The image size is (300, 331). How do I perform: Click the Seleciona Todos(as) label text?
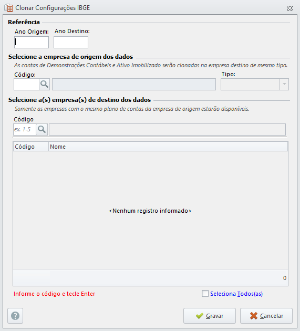[x=236, y=294]
